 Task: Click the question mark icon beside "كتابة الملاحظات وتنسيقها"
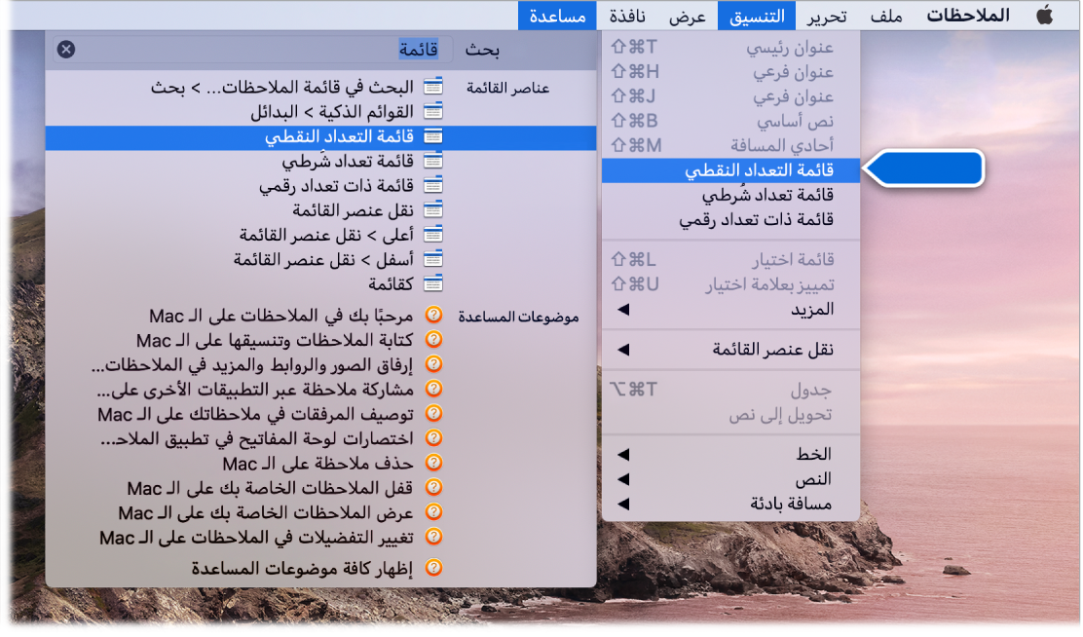(433, 339)
